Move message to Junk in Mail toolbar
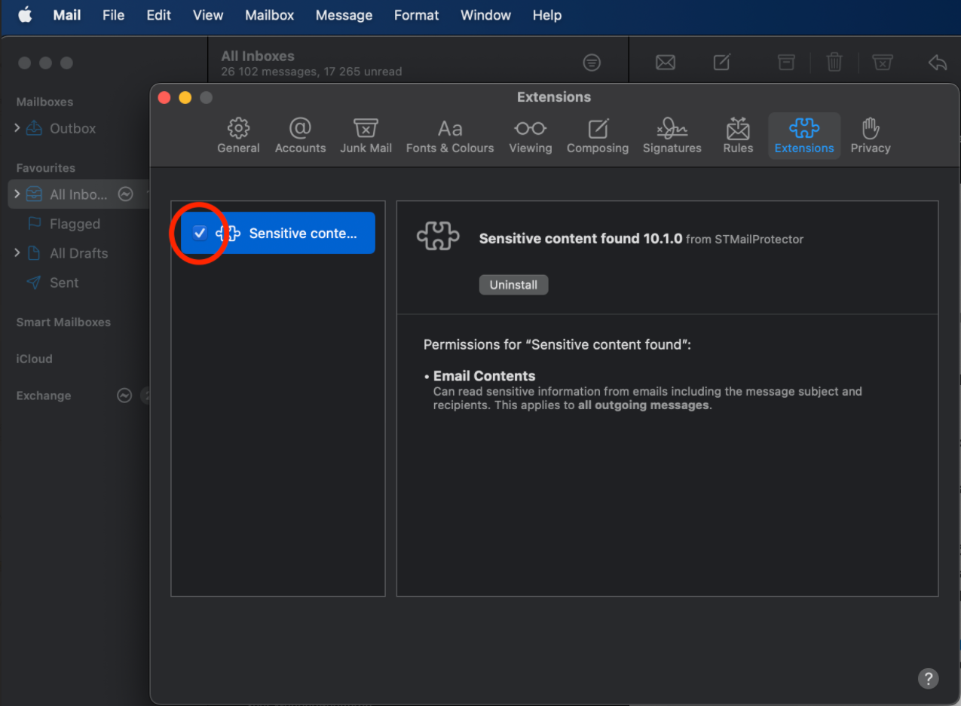 tap(883, 63)
